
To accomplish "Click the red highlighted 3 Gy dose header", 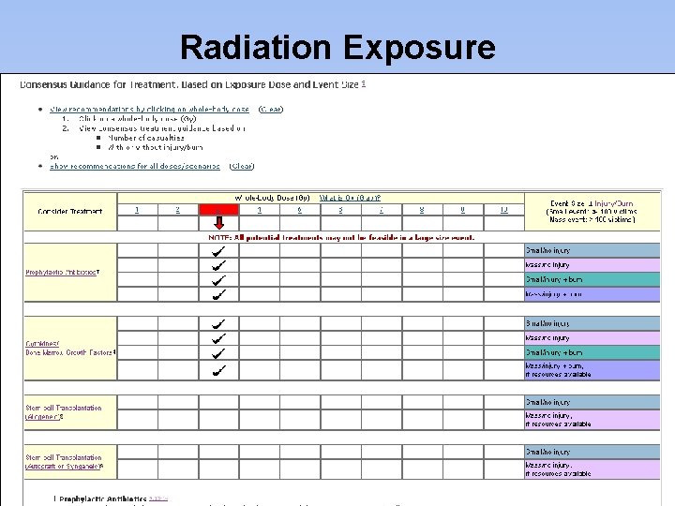I will point(218,210).
